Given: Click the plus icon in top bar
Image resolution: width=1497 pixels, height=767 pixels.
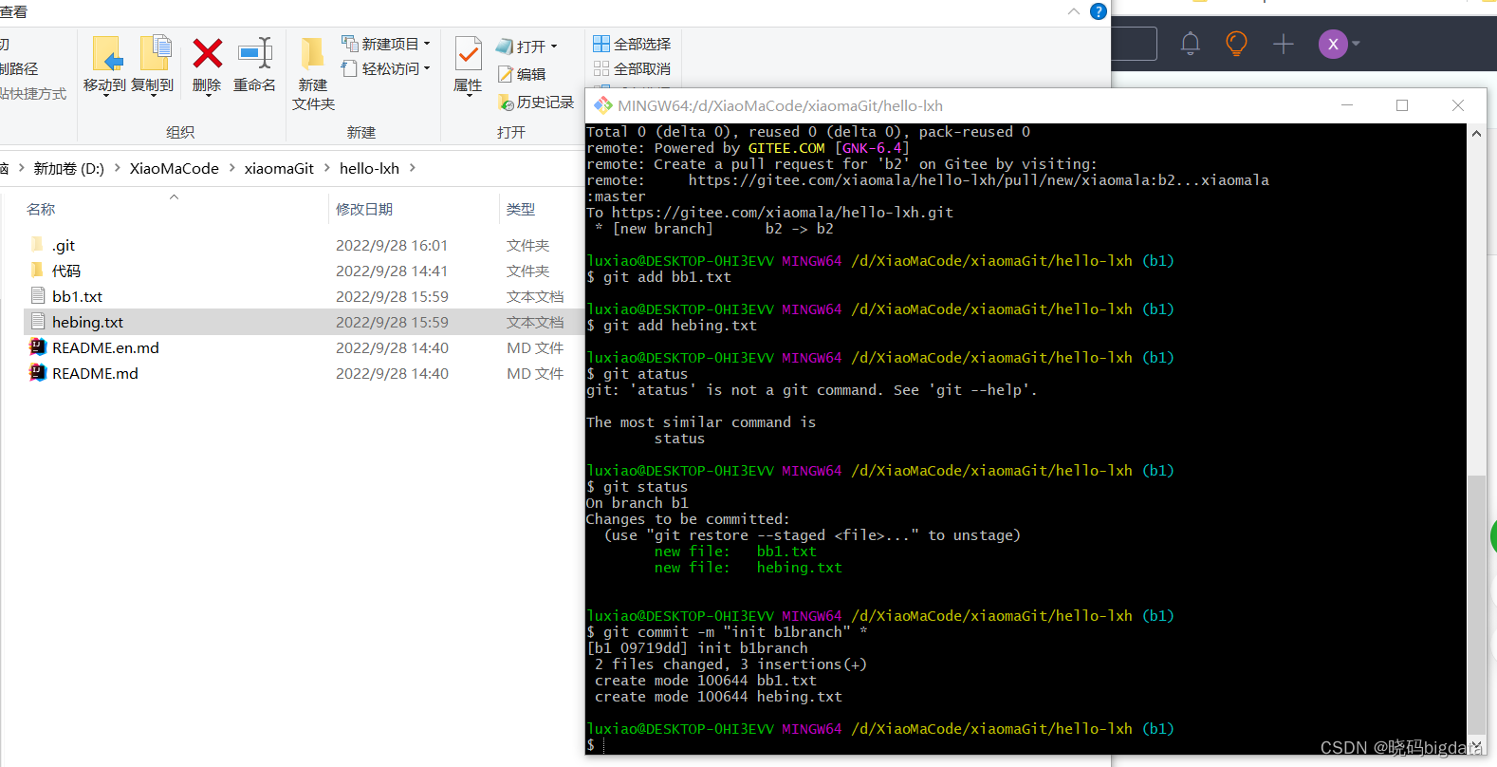Looking at the screenshot, I should pos(1283,44).
